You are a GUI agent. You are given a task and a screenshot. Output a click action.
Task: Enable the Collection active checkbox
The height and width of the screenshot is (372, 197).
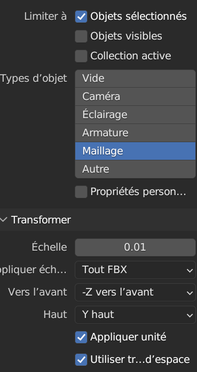point(81,56)
